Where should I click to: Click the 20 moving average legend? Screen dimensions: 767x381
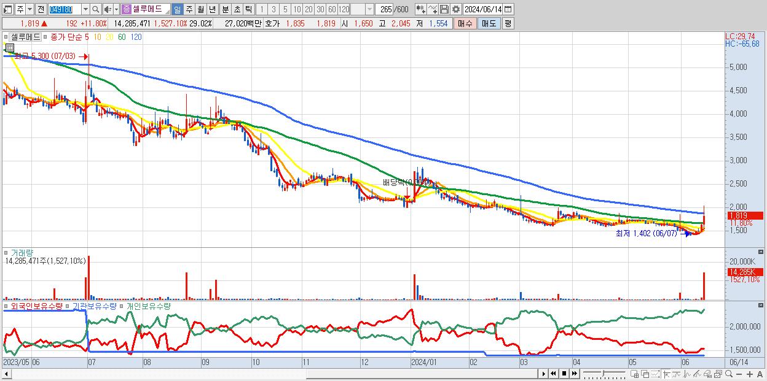[109, 37]
